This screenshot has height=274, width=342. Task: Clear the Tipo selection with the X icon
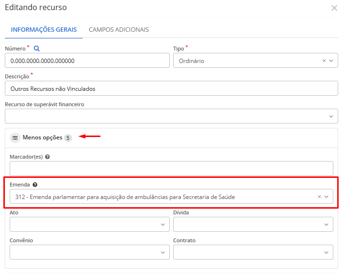(324, 61)
